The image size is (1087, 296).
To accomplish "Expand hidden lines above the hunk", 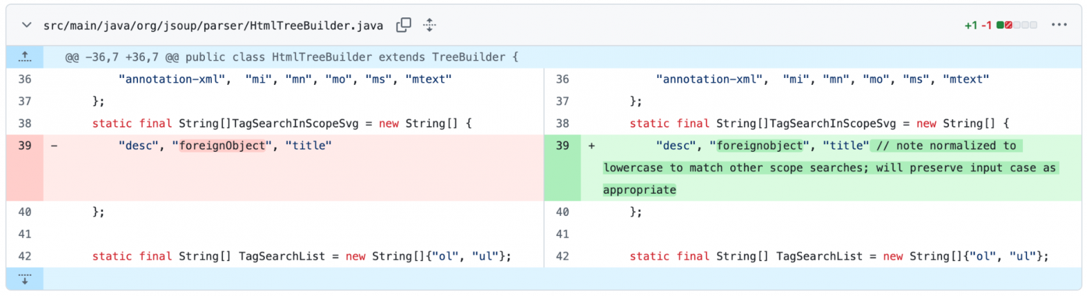I will [24, 56].
